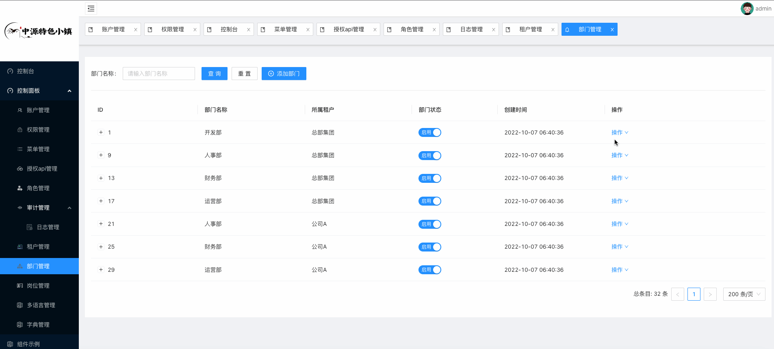Select 部门管理 in the sidebar

click(x=39, y=266)
